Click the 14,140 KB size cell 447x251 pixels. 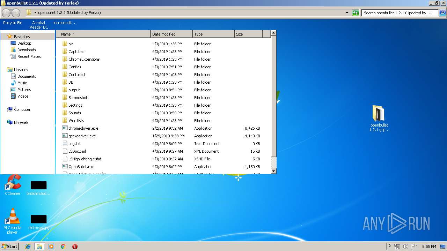point(251,136)
